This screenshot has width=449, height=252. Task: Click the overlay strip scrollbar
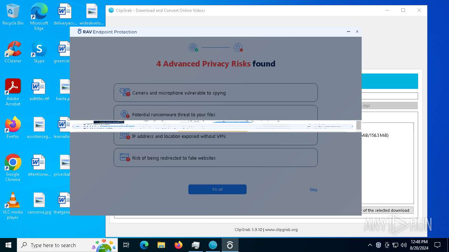pyautogui.click(x=358, y=126)
